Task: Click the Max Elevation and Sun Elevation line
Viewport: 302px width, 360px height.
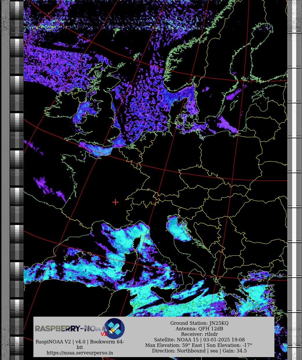Action: tap(199, 345)
